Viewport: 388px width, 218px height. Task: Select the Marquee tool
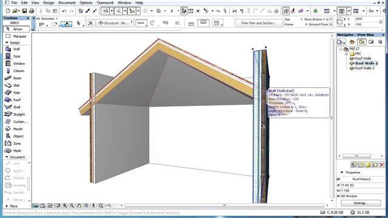pos(16,36)
